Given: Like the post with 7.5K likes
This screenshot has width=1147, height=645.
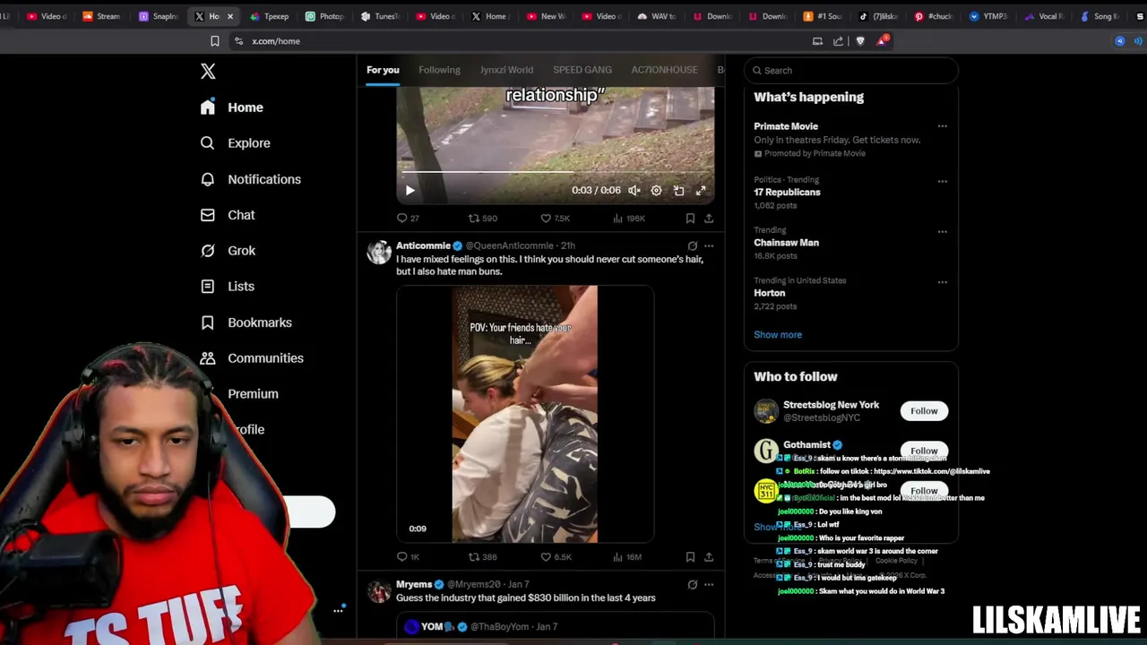Looking at the screenshot, I should [555, 219].
